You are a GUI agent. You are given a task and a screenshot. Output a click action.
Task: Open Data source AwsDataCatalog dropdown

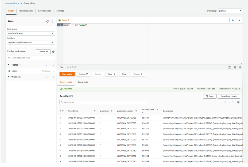pos(31,33)
